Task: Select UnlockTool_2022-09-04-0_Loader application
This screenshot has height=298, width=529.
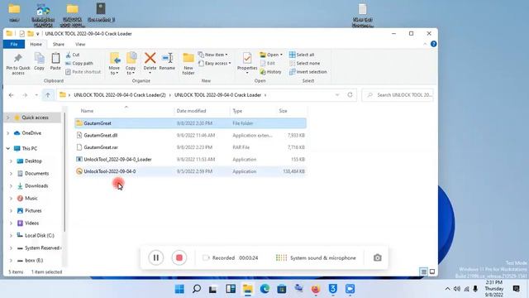Action: (190, 160)
